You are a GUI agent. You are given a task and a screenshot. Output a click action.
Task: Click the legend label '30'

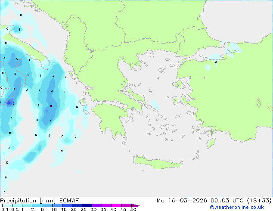point(93,209)
